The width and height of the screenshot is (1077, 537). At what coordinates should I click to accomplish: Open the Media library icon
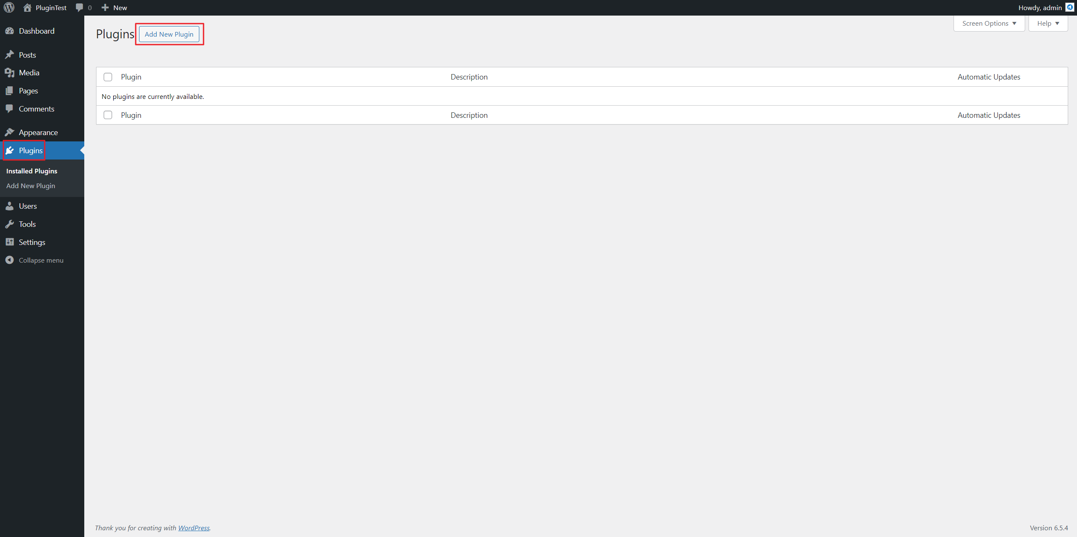pyautogui.click(x=10, y=73)
